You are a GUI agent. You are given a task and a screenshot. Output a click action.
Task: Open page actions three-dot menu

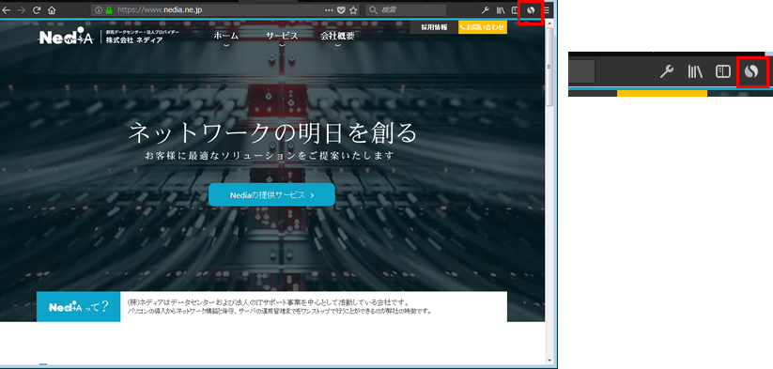tap(329, 9)
